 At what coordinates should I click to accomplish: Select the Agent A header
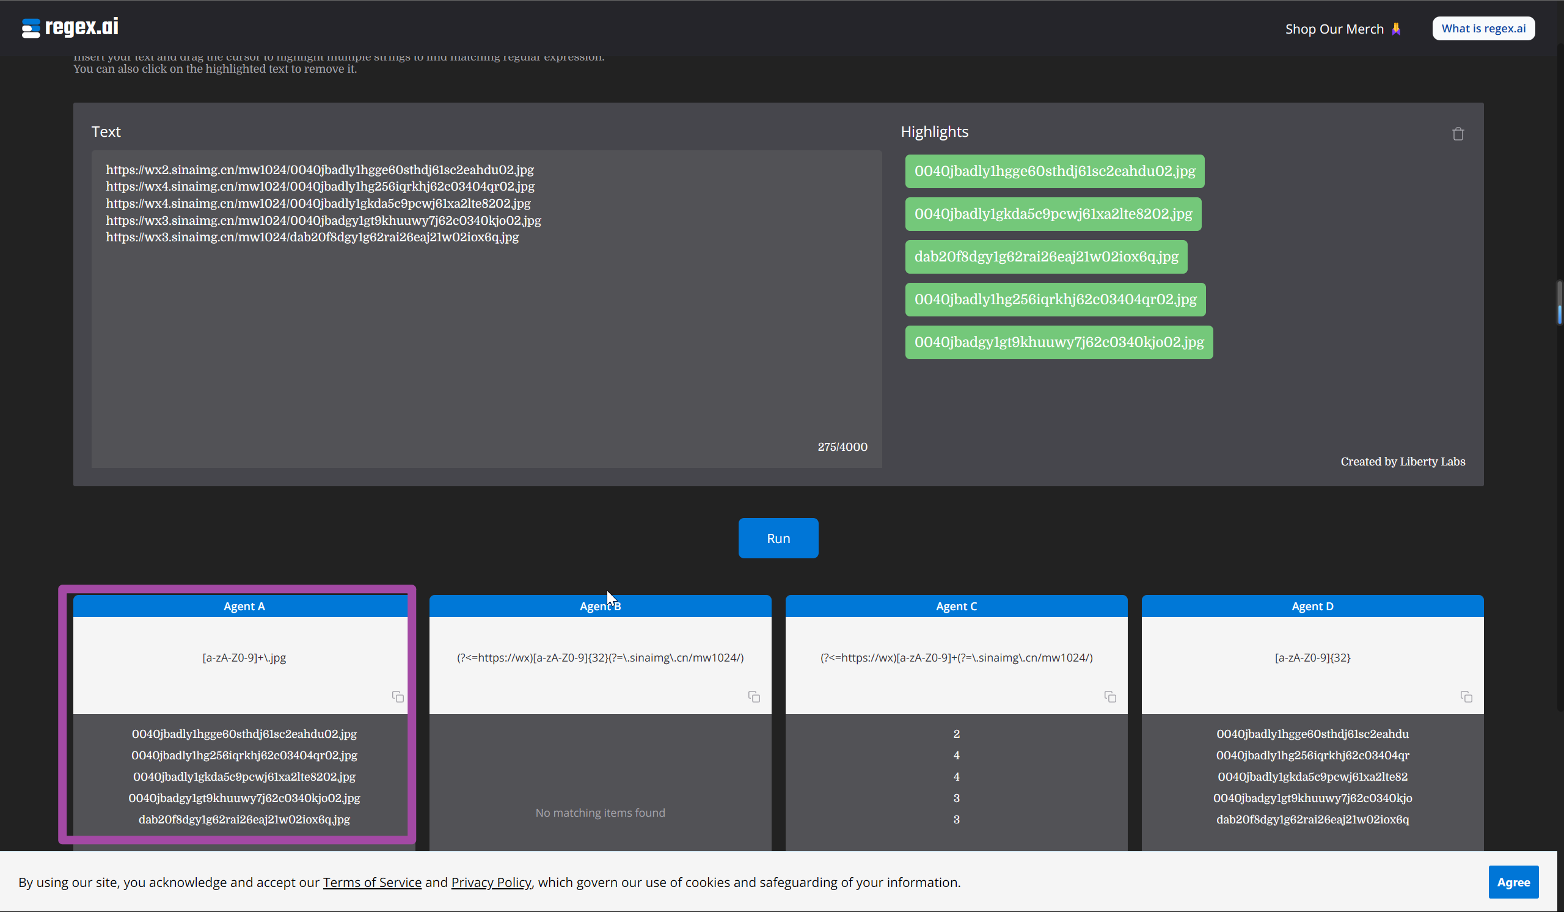coord(244,606)
